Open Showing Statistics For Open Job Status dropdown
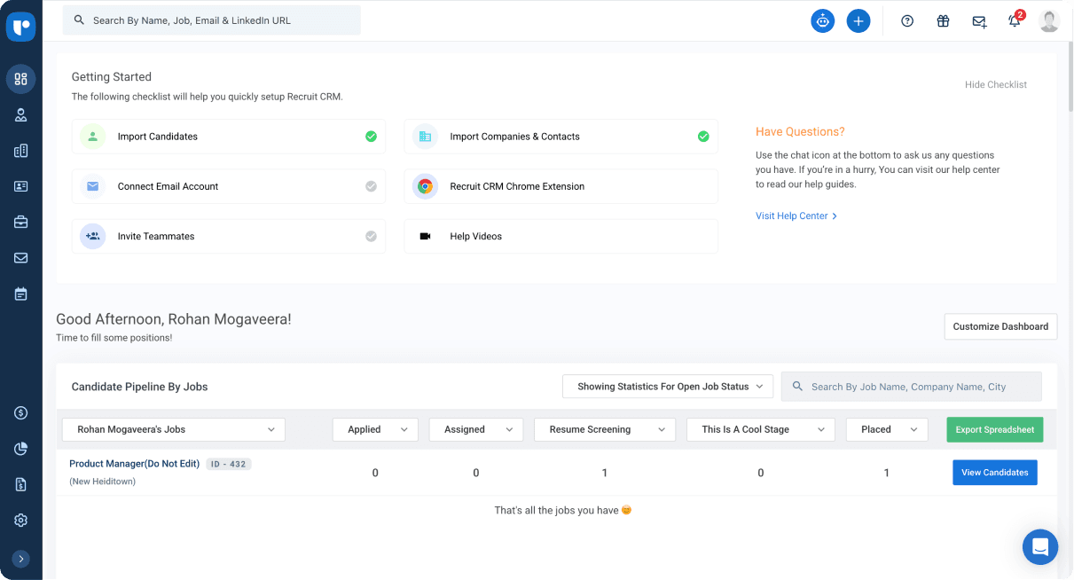Viewport: 1074px width, 580px height. (x=668, y=387)
